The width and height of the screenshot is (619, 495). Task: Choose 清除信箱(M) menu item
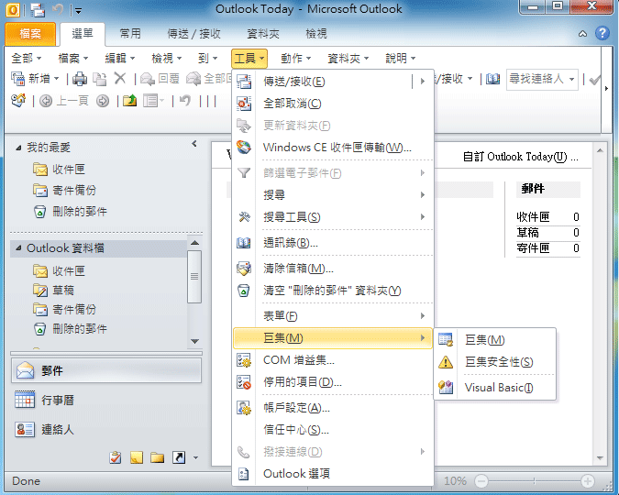[332, 269]
